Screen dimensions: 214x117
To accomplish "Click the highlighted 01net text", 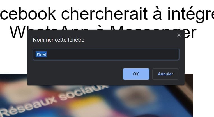I will (41, 54).
